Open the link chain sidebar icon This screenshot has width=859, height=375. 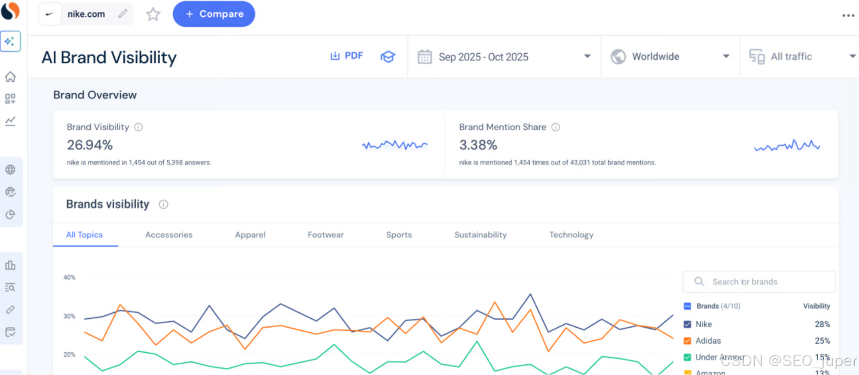pyautogui.click(x=10, y=310)
